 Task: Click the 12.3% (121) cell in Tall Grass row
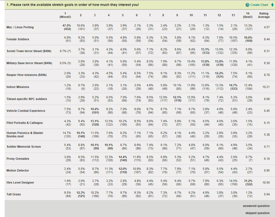(x=81, y=194)
